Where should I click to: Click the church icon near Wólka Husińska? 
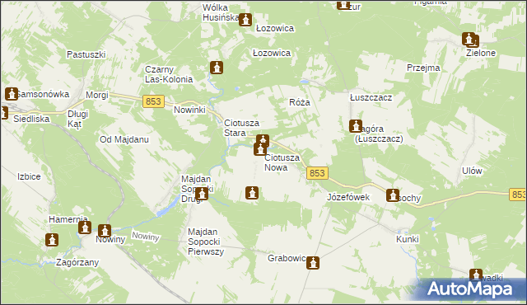coord(245,20)
